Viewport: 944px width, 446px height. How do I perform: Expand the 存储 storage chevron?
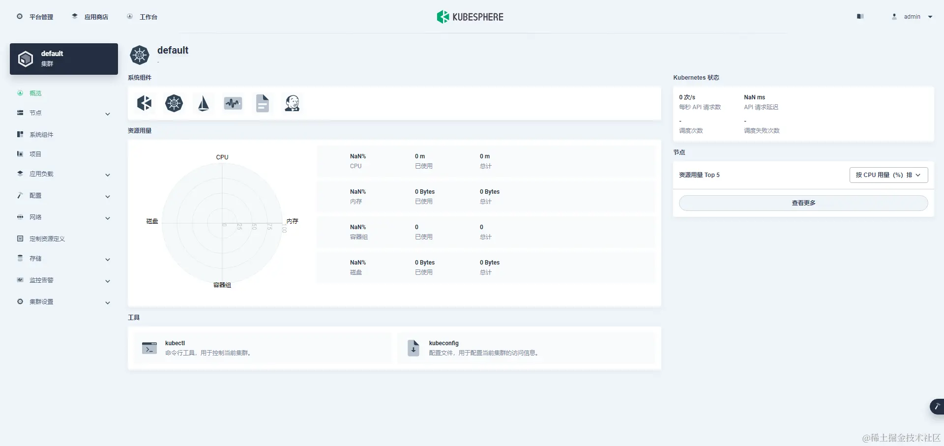click(108, 260)
